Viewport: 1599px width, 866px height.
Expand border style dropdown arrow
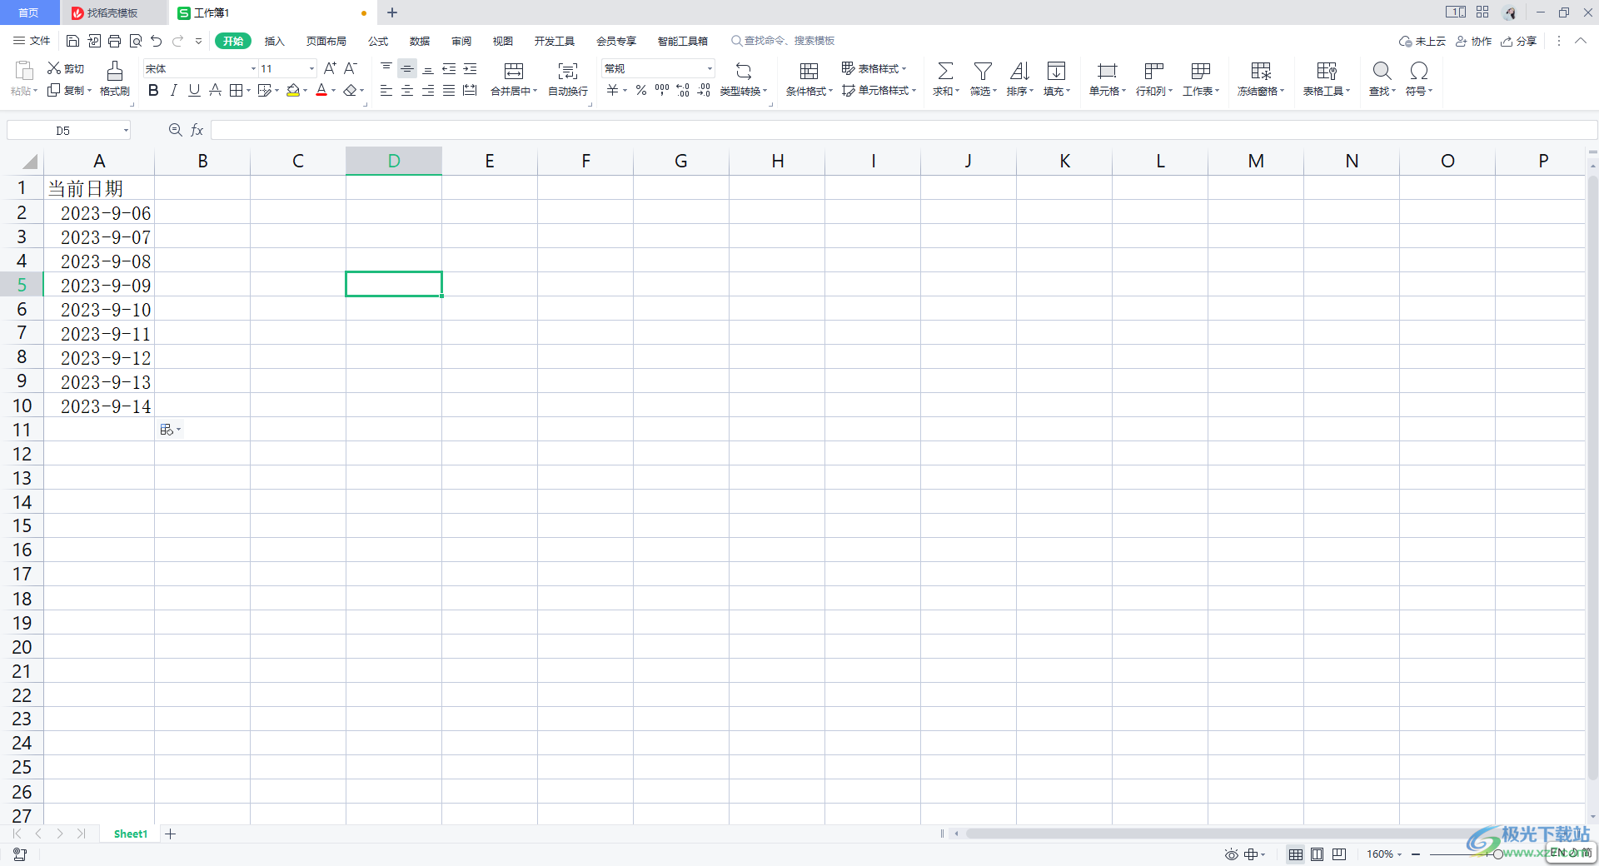tap(248, 90)
